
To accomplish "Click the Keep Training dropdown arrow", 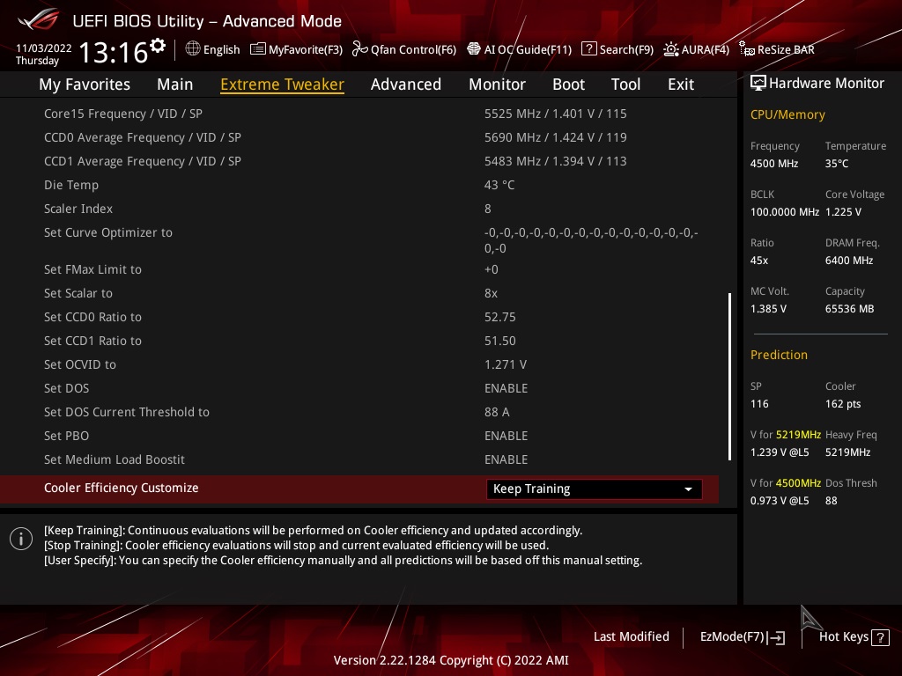I will coord(688,489).
